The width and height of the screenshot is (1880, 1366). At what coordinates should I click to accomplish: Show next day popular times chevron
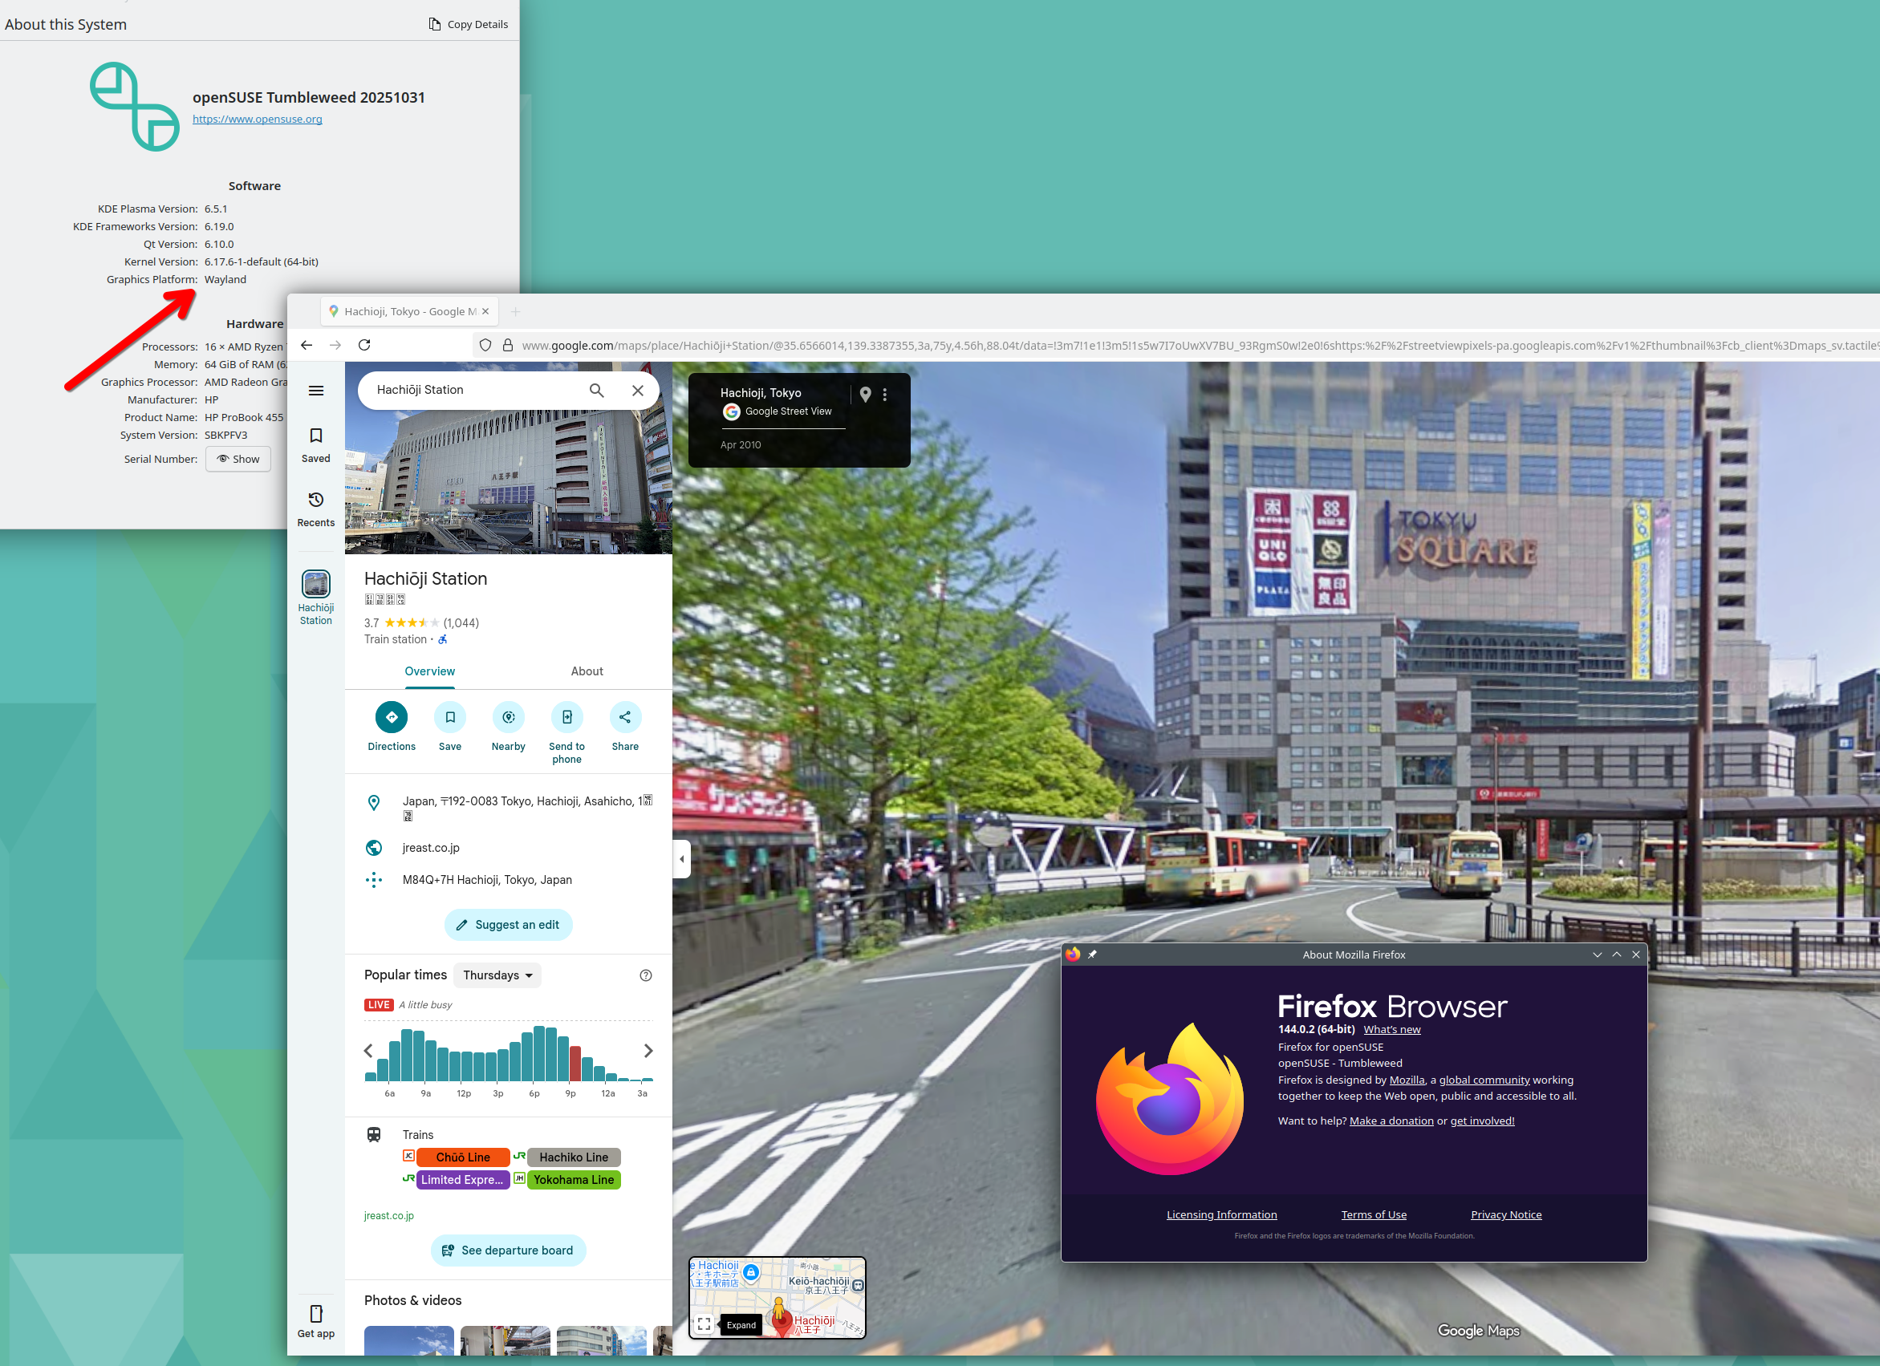coord(648,1051)
